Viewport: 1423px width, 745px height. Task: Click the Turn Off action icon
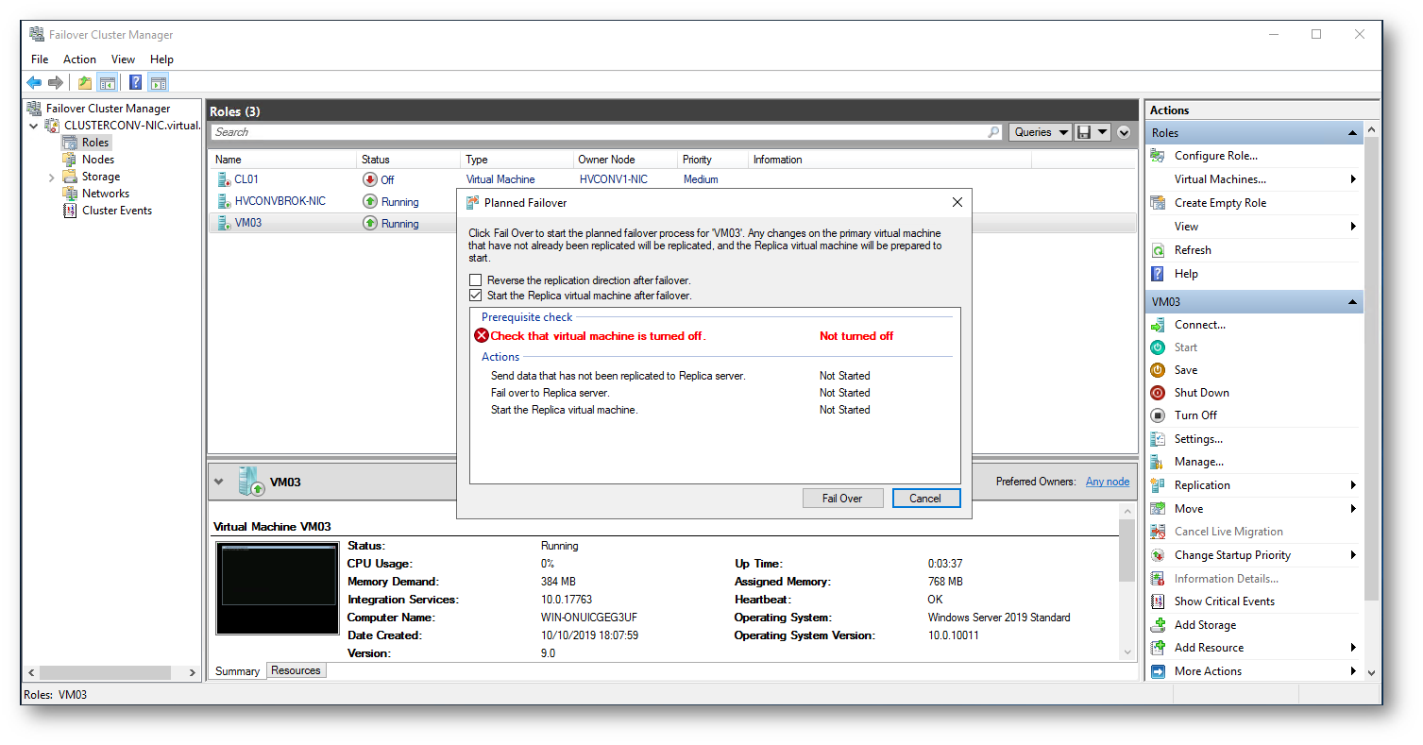(x=1158, y=415)
